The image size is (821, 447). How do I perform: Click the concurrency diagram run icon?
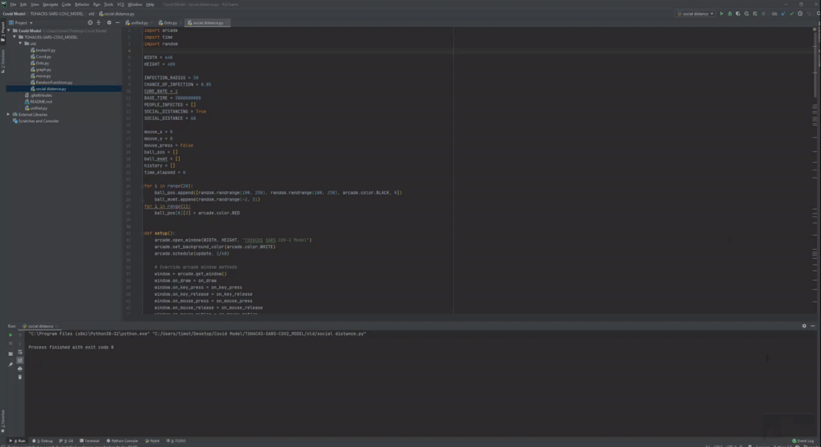pyautogui.click(x=755, y=14)
